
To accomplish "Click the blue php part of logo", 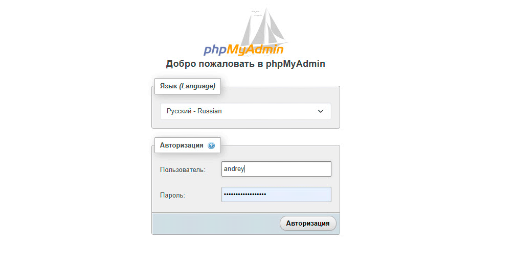I will pyautogui.click(x=215, y=50).
